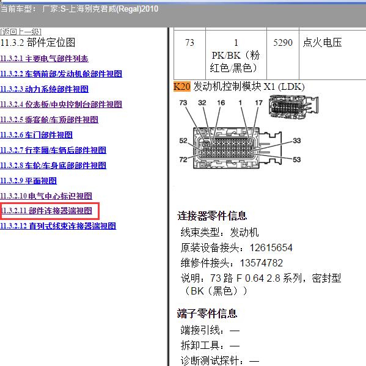The image size is (366, 366).
Task: Click service connector number 13574782
Action: tap(262, 263)
